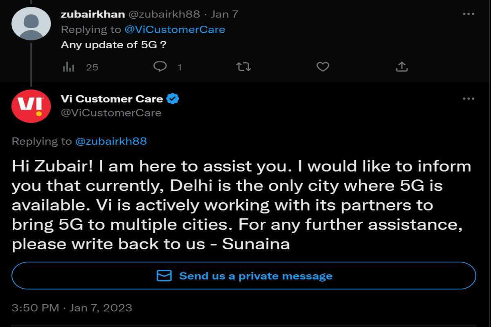491x327 pixels.
Task: Open more options on zubairkhan's tweet
Action: (x=468, y=14)
